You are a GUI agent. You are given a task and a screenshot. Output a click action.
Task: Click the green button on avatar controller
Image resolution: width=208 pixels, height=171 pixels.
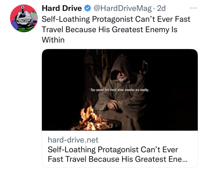[34, 15]
